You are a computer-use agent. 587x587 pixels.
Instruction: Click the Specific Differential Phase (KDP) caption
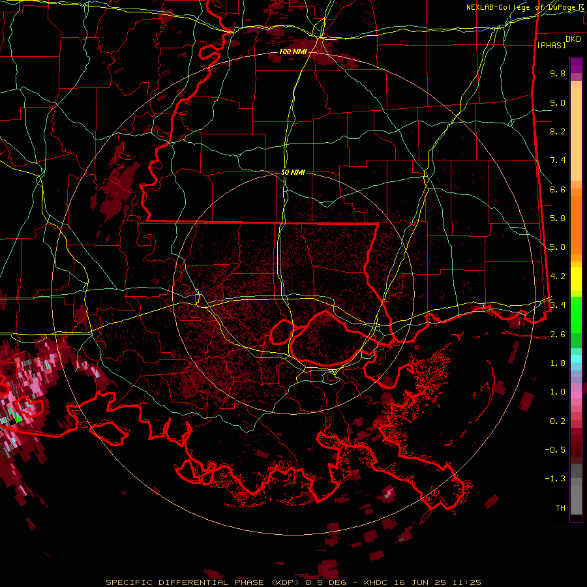203,582
